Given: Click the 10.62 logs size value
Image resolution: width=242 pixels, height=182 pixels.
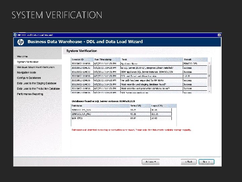Looking at the screenshot, I should click(x=154, y=118).
